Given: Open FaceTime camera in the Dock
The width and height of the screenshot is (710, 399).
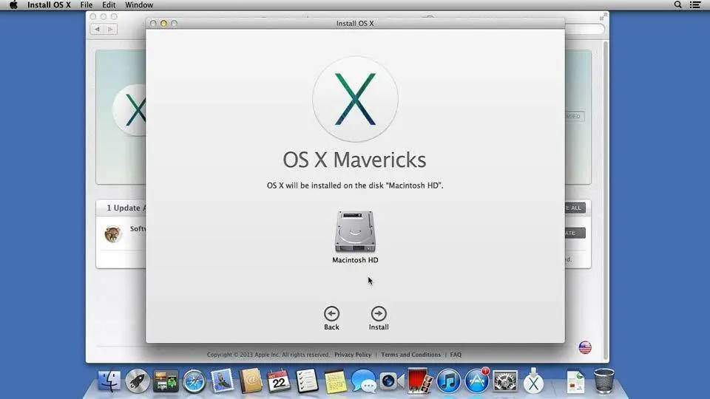Looking at the screenshot, I should (x=392, y=381).
